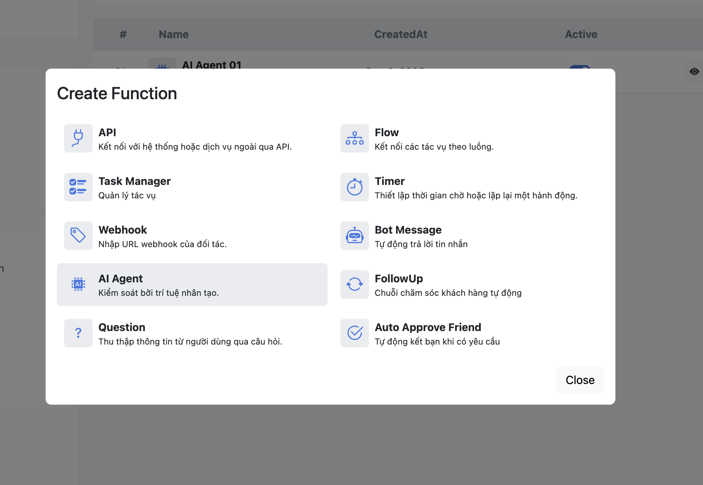Screen dimensions: 703x485
Task: Choose the Timer stopwatch icon
Action: 354,187
